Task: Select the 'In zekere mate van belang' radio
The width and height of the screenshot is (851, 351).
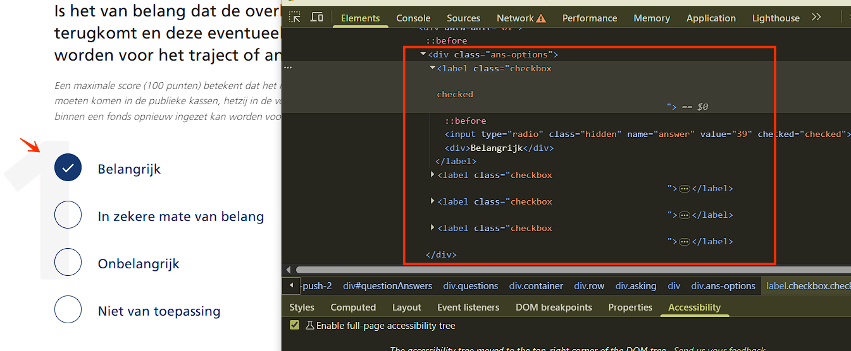Action: (68, 216)
